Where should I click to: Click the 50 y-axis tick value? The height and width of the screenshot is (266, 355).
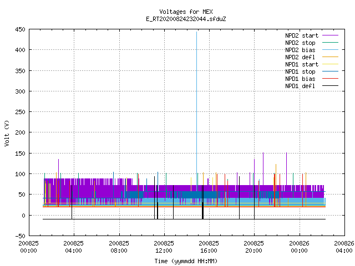(x=22, y=195)
